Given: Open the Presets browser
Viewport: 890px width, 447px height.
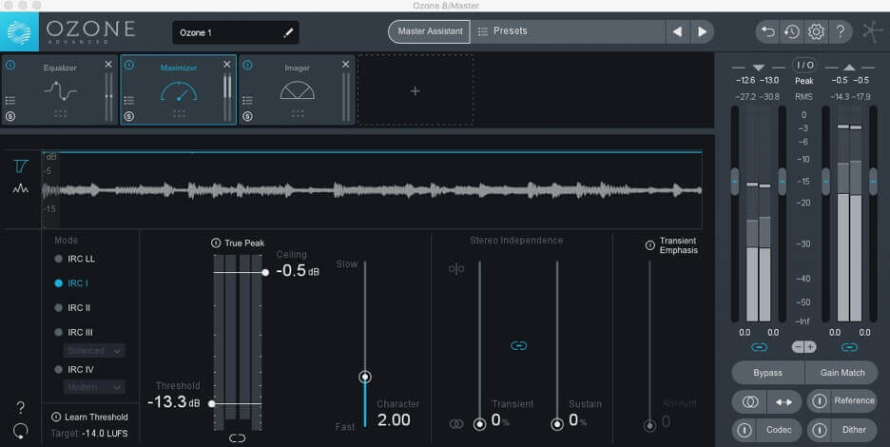Looking at the screenshot, I should tap(567, 31).
